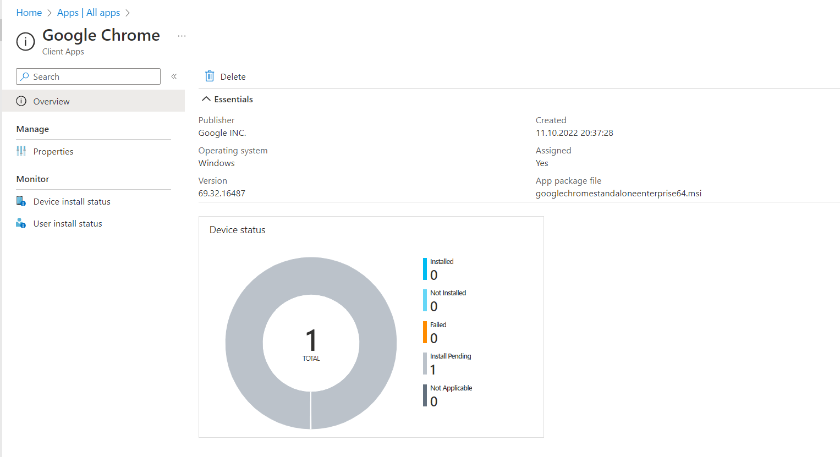Click the Delete button label
This screenshot has height=457, width=840.
click(233, 77)
